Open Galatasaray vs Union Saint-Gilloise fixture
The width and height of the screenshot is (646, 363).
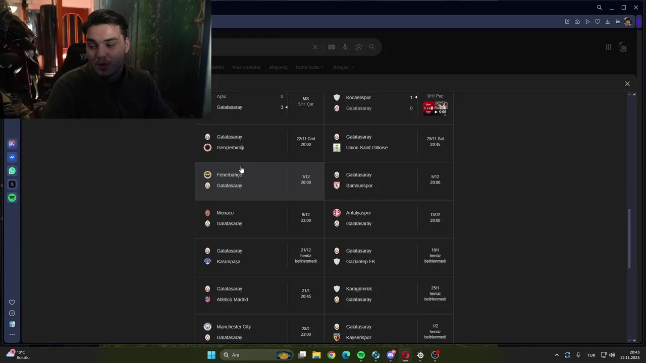pos(389,143)
